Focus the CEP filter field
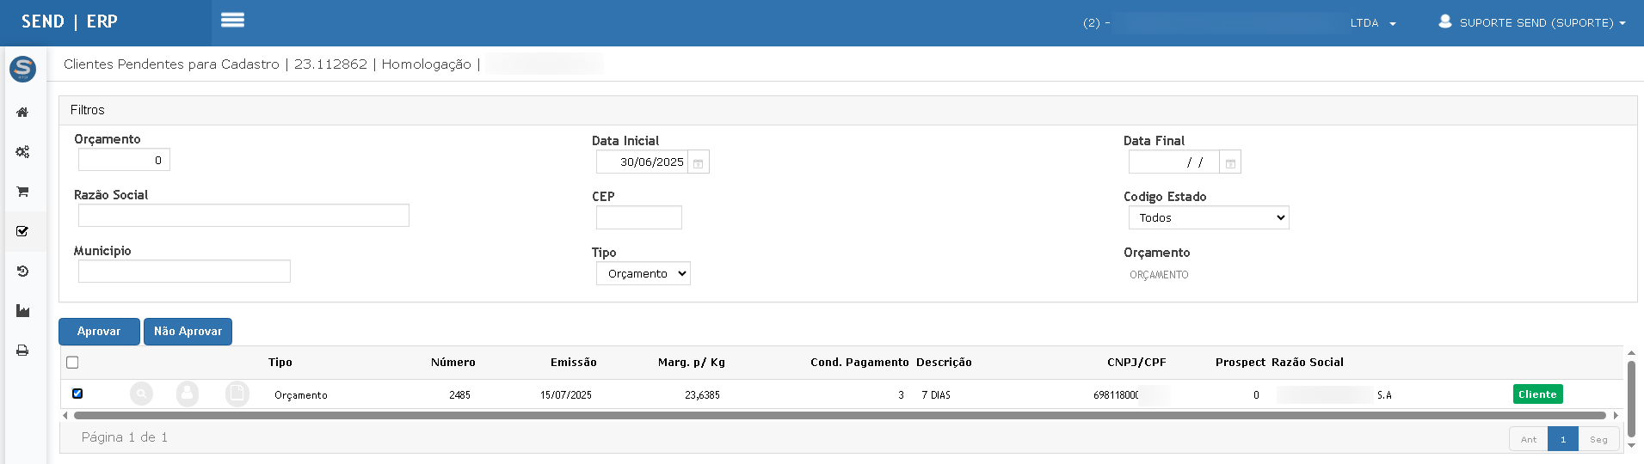The image size is (1644, 464). click(639, 217)
